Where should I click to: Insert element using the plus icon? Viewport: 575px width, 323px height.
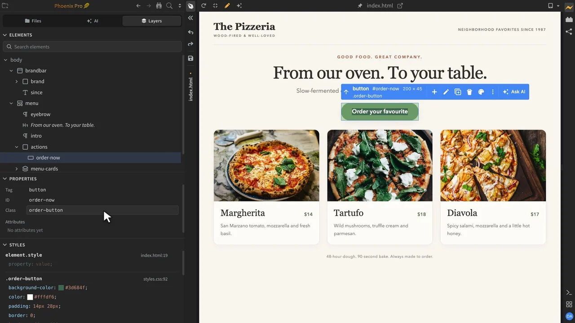434,92
